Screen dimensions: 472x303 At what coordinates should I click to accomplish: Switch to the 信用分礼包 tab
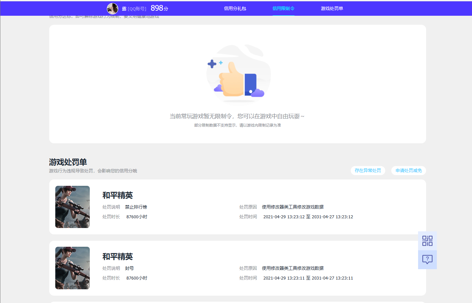234,8
